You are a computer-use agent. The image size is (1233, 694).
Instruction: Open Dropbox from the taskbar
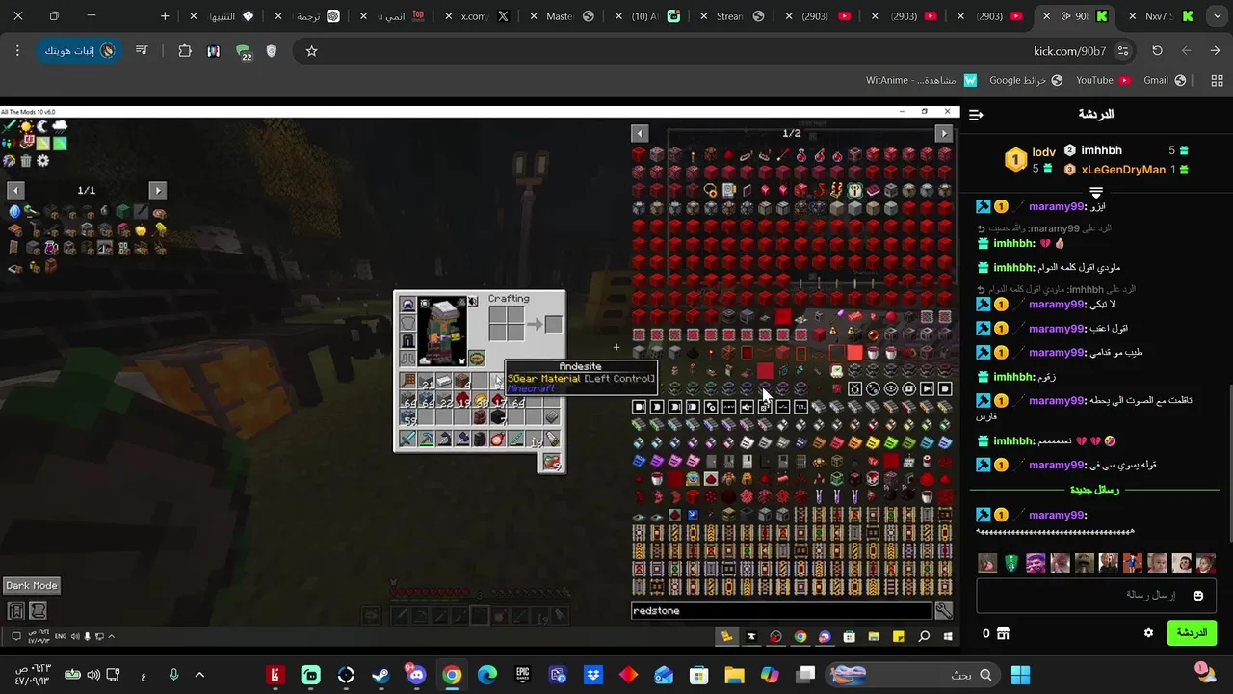click(x=593, y=675)
